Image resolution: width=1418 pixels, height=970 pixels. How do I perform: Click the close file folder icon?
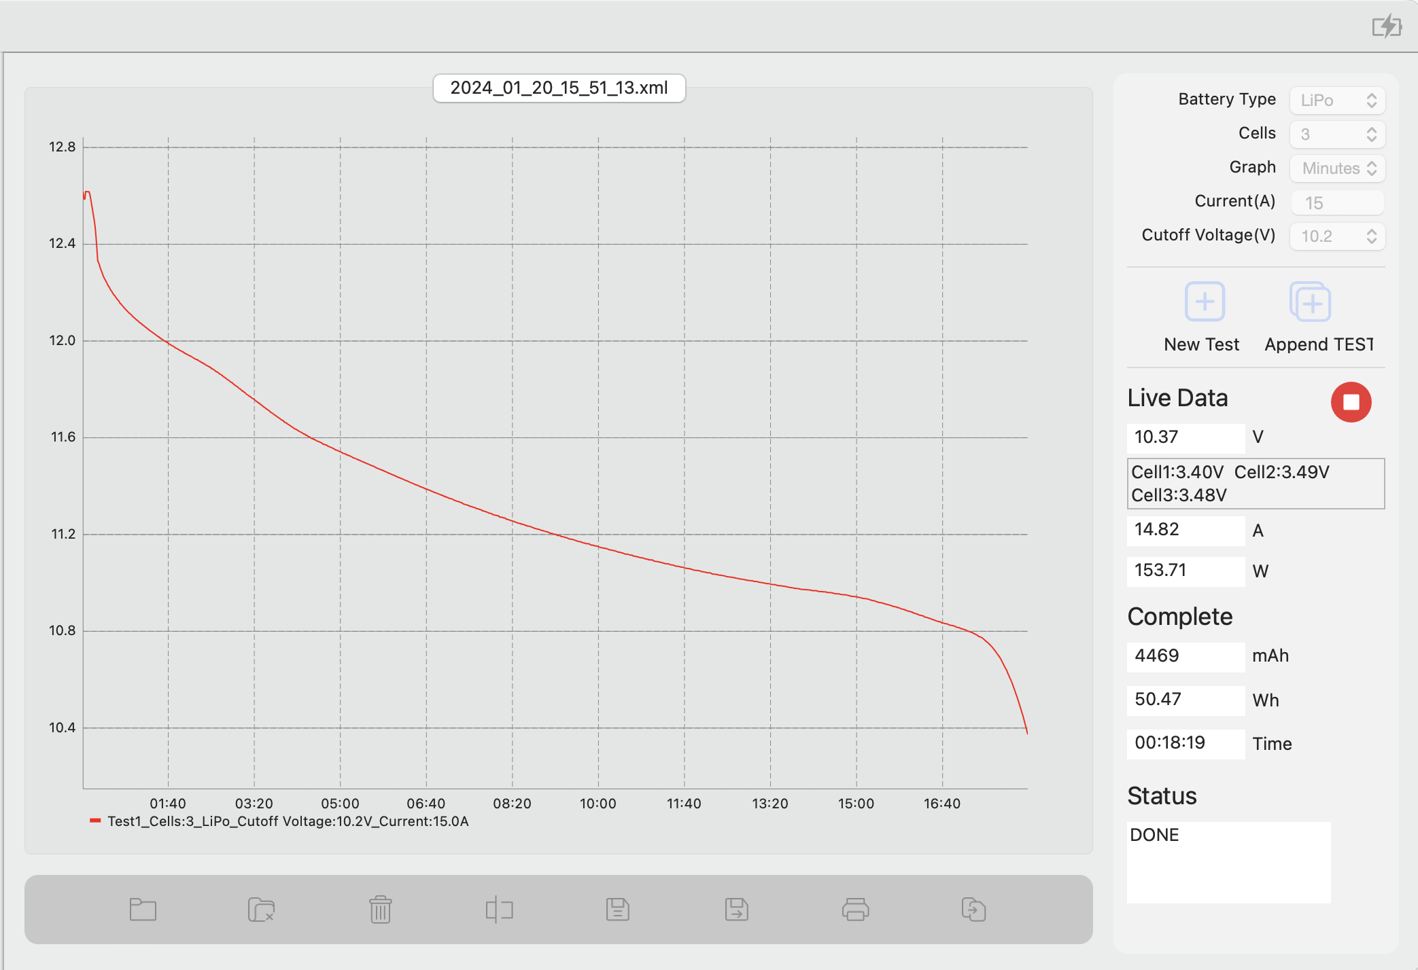click(261, 910)
